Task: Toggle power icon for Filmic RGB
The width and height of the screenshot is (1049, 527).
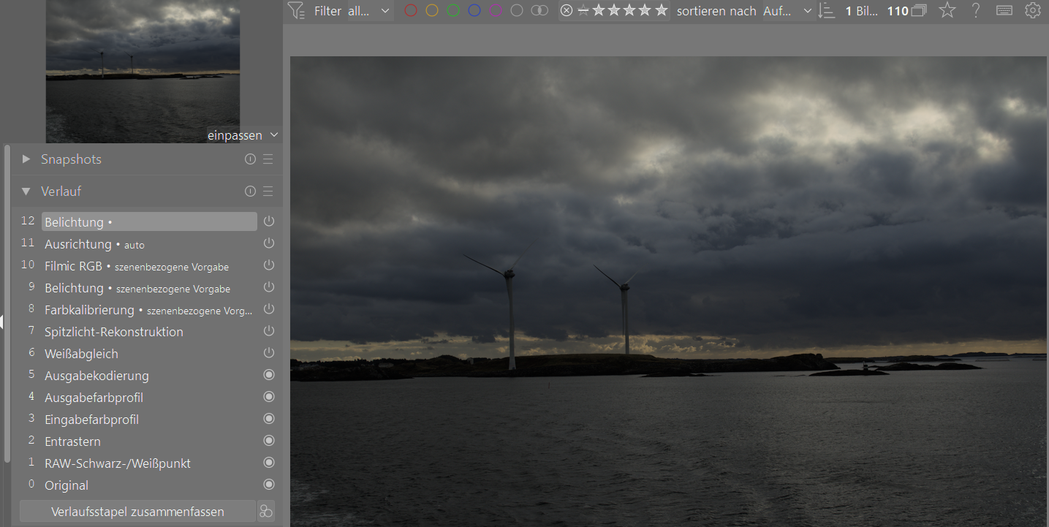Action: pyautogui.click(x=269, y=265)
